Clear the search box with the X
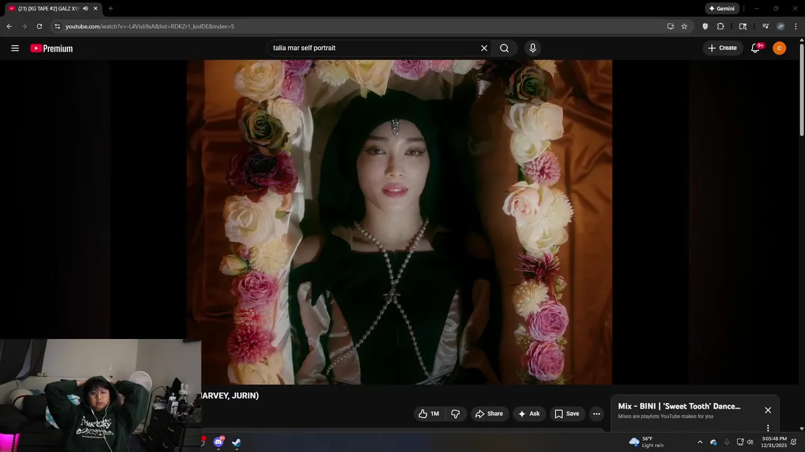This screenshot has width=805, height=452. click(x=484, y=48)
